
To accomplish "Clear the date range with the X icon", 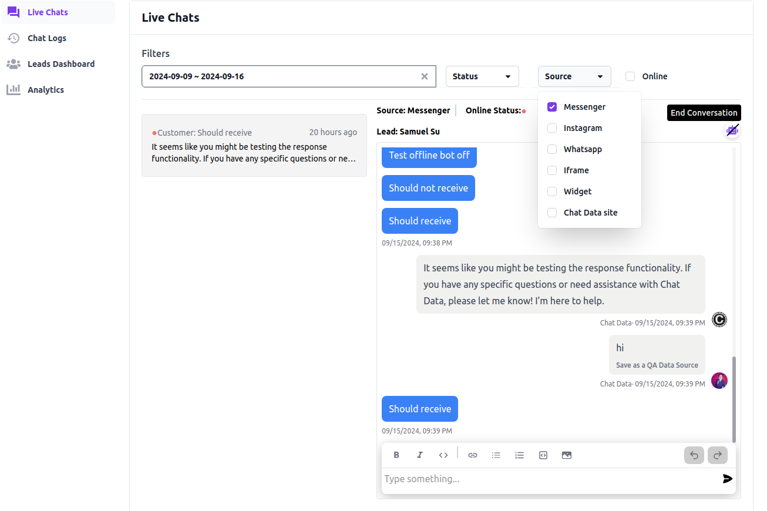I will pyautogui.click(x=425, y=76).
